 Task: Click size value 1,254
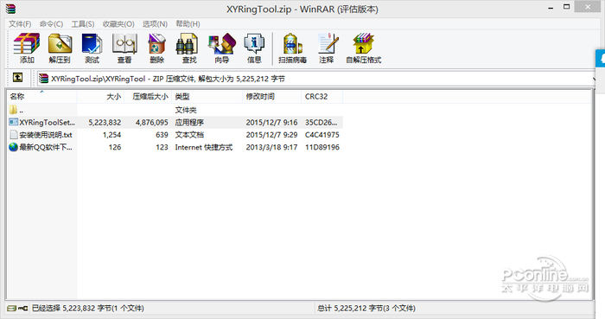point(111,135)
